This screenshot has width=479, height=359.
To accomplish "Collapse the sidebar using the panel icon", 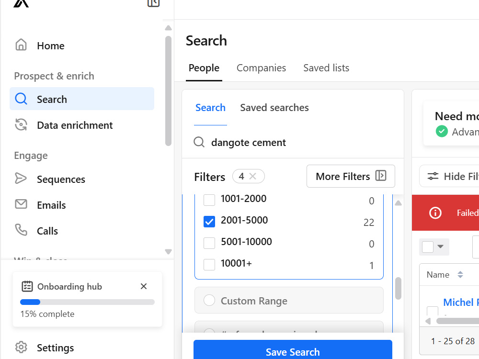I will click(153, 3).
